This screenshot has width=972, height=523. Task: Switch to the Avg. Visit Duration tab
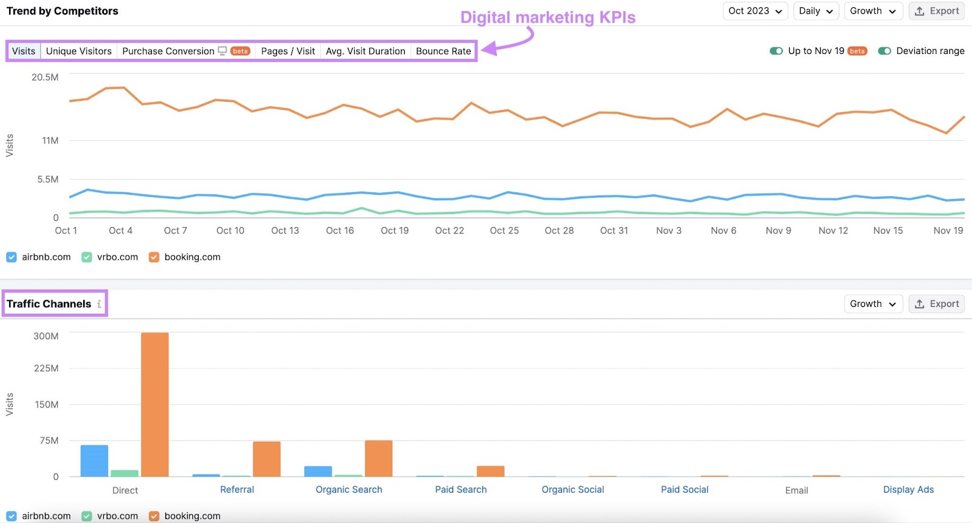(366, 51)
